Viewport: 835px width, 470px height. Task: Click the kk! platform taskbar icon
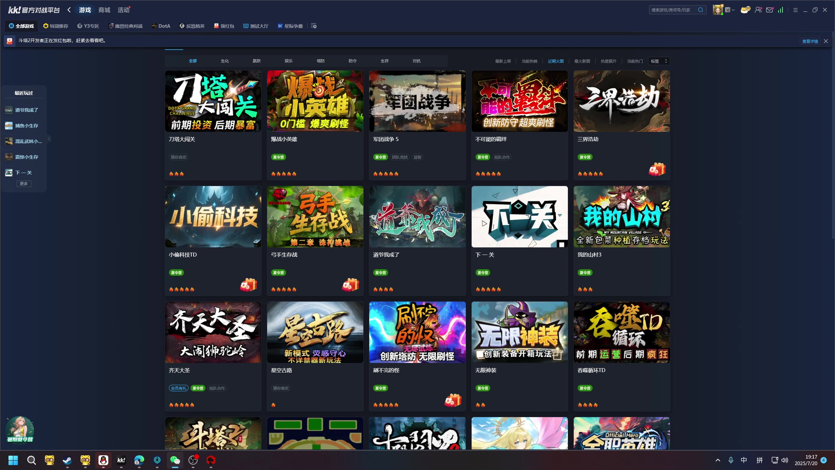click(x=121, y=460)
